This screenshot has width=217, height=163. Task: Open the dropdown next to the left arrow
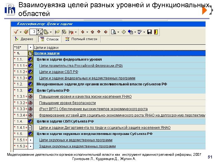click(87, 32)
